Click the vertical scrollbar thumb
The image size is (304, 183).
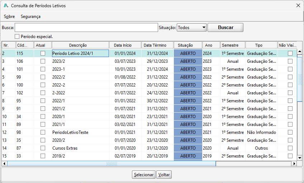(x=300, y=79)
